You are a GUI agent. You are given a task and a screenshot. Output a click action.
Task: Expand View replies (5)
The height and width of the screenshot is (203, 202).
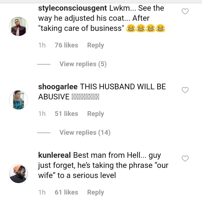[x=83, y=64]
